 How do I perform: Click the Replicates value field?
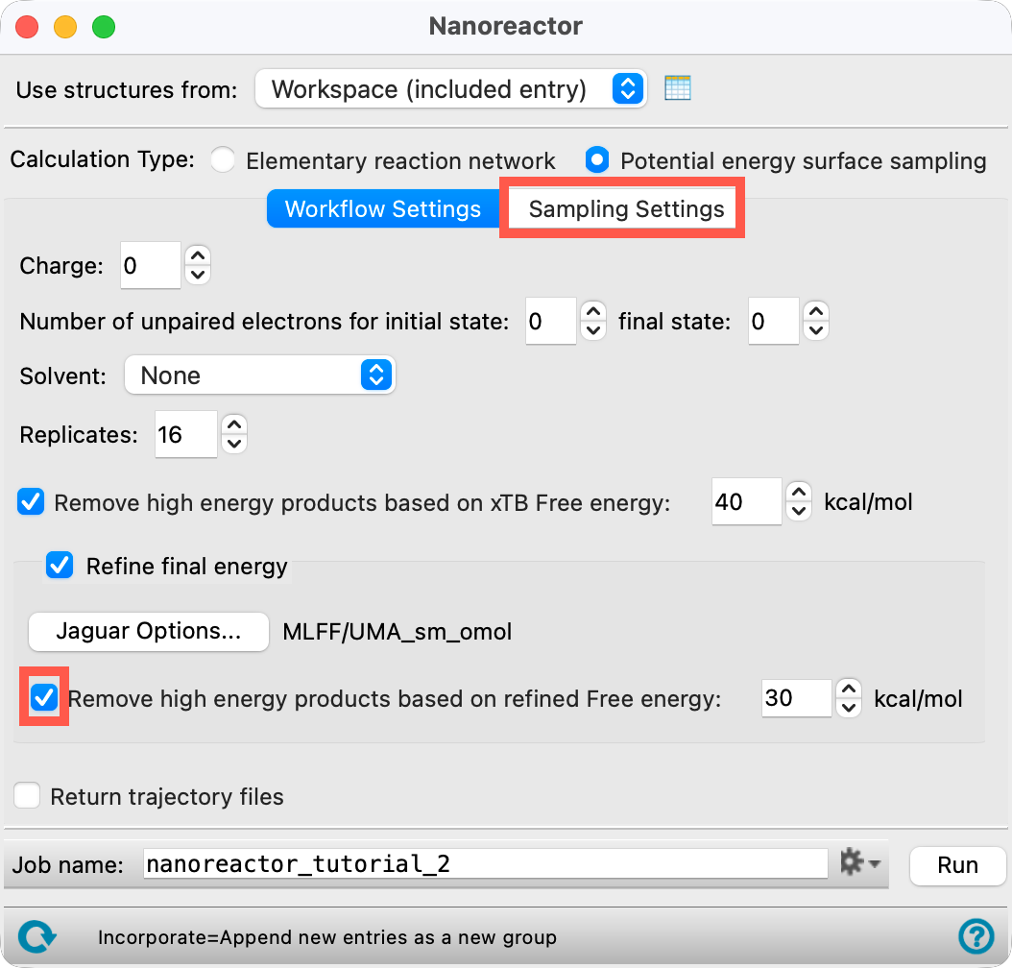pos(186,434)
